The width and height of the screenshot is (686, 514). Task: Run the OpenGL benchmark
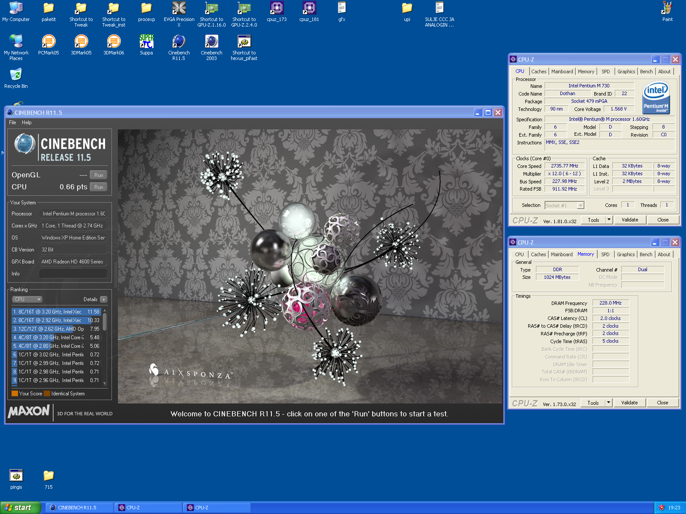(99, 175)
